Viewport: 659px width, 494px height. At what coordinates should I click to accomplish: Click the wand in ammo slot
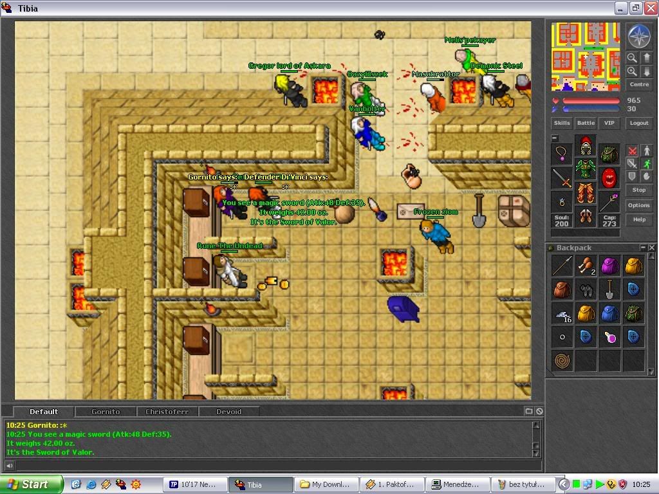[x=609, y=202]
